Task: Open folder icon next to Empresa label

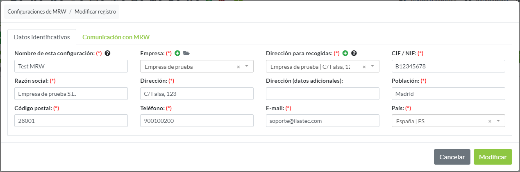Action: tap(186, 53)
